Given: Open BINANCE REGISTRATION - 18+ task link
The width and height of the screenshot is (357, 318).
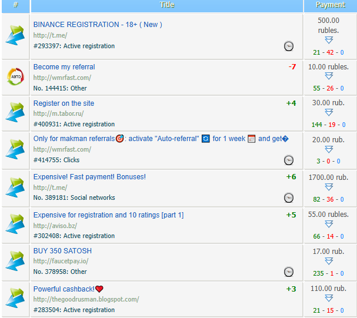Looking at the screenshot, I should click(98, 25).
